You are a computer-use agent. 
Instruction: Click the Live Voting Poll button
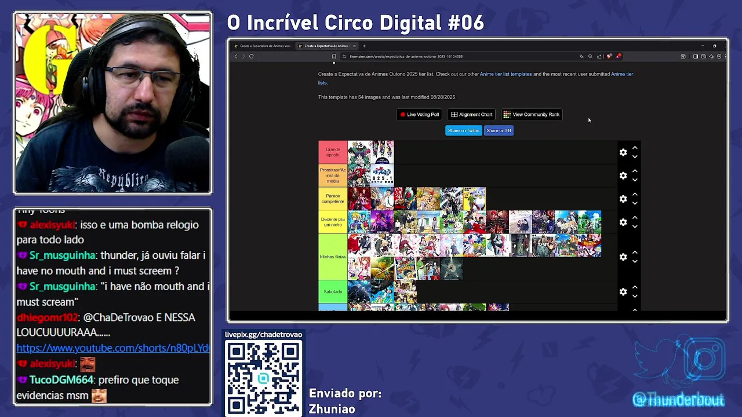419,115
